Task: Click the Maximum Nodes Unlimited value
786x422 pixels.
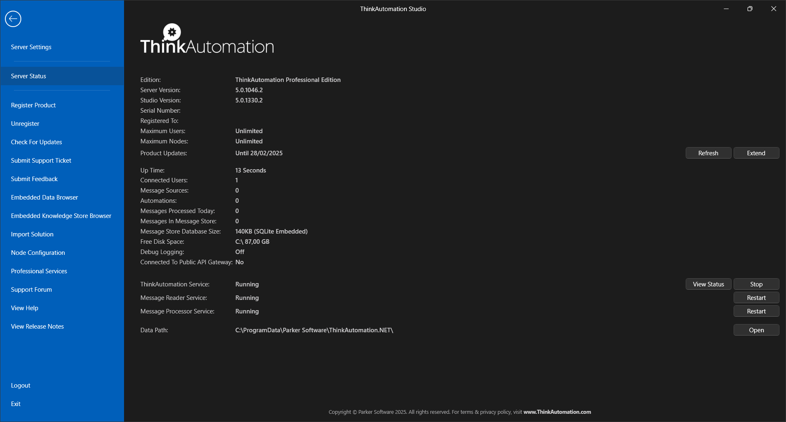Action: 249,141
